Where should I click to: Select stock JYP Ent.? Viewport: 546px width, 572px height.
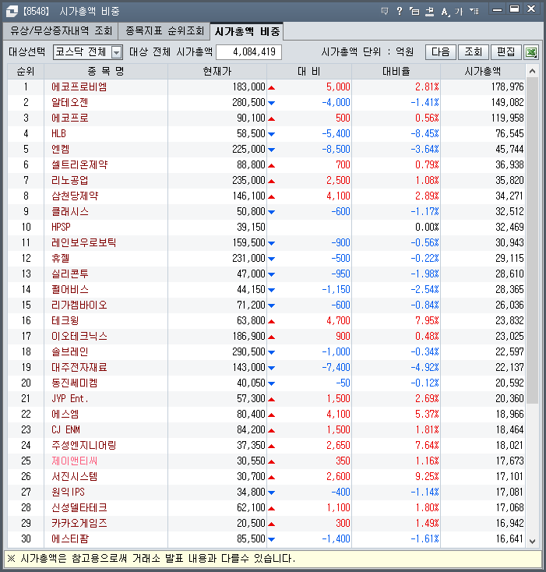tap(69, 399)
